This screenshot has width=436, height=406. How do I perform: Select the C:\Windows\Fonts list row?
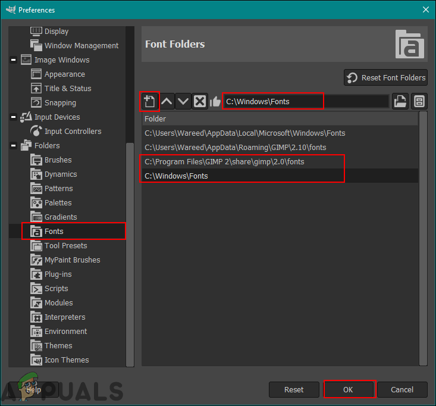tap(280, 176)
